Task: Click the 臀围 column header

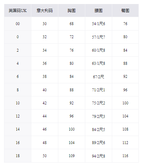Action: pos(125,11)
